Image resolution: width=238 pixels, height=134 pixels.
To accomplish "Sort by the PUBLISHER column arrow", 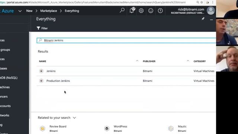I will 188,61.
